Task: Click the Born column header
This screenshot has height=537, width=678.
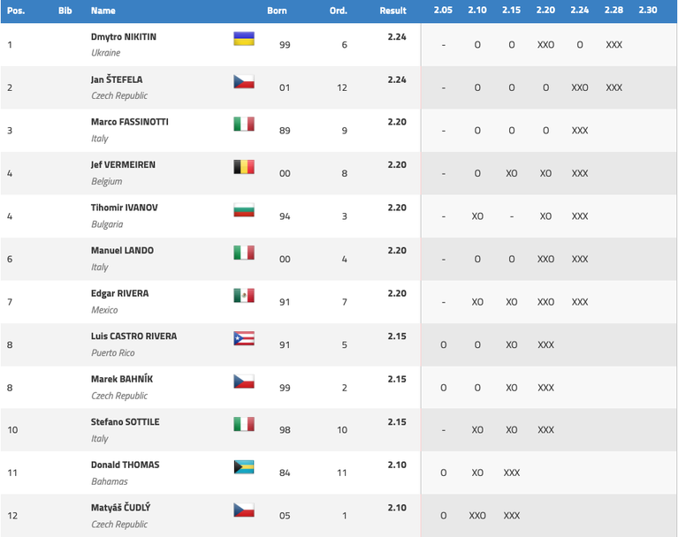Action: 277,11
